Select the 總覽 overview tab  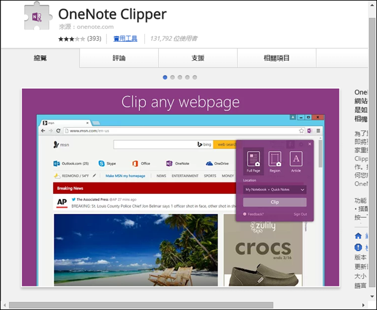40,58
